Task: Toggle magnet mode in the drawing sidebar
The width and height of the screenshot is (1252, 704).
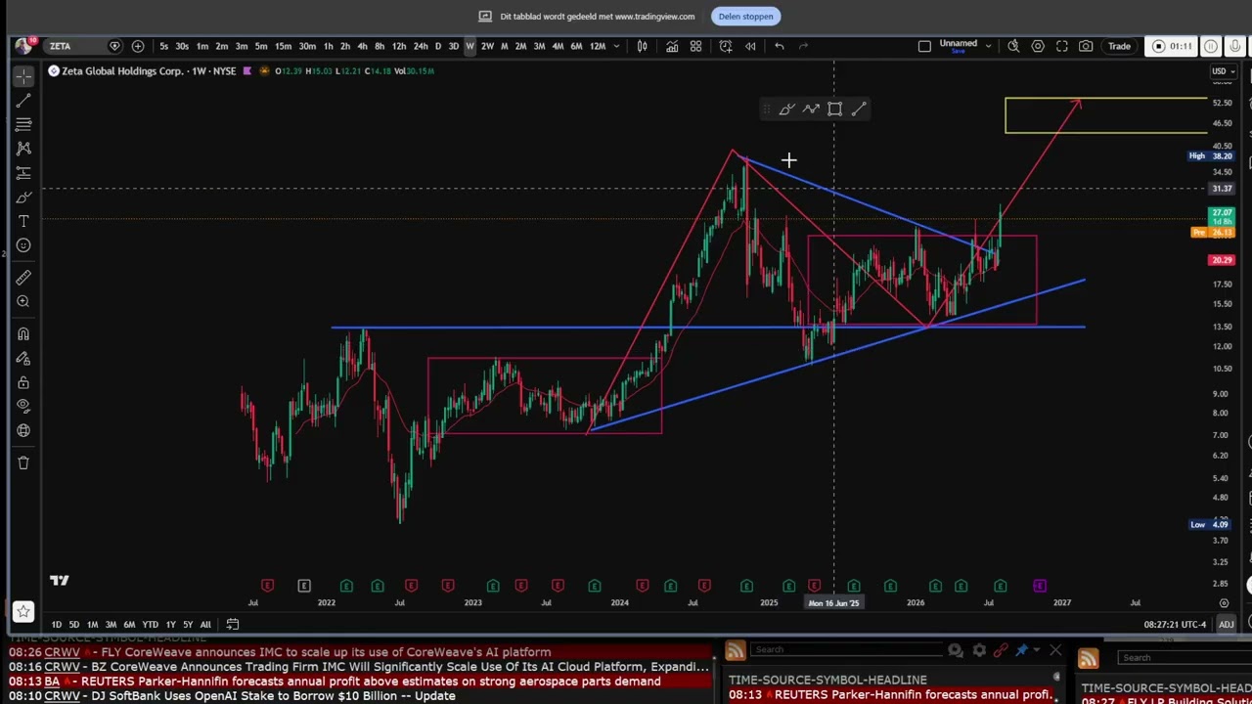Action: pos(23,334)
